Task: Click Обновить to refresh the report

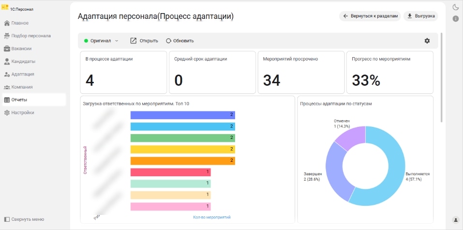Action: [180, 41]
